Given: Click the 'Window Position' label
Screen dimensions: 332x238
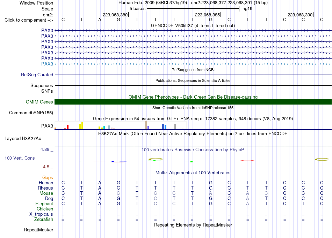Looking at the screenshot, I should point(36,3).
